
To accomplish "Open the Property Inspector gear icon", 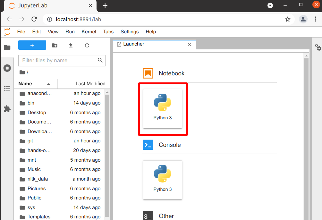I will pyautogui.click(x=318, y=47).
